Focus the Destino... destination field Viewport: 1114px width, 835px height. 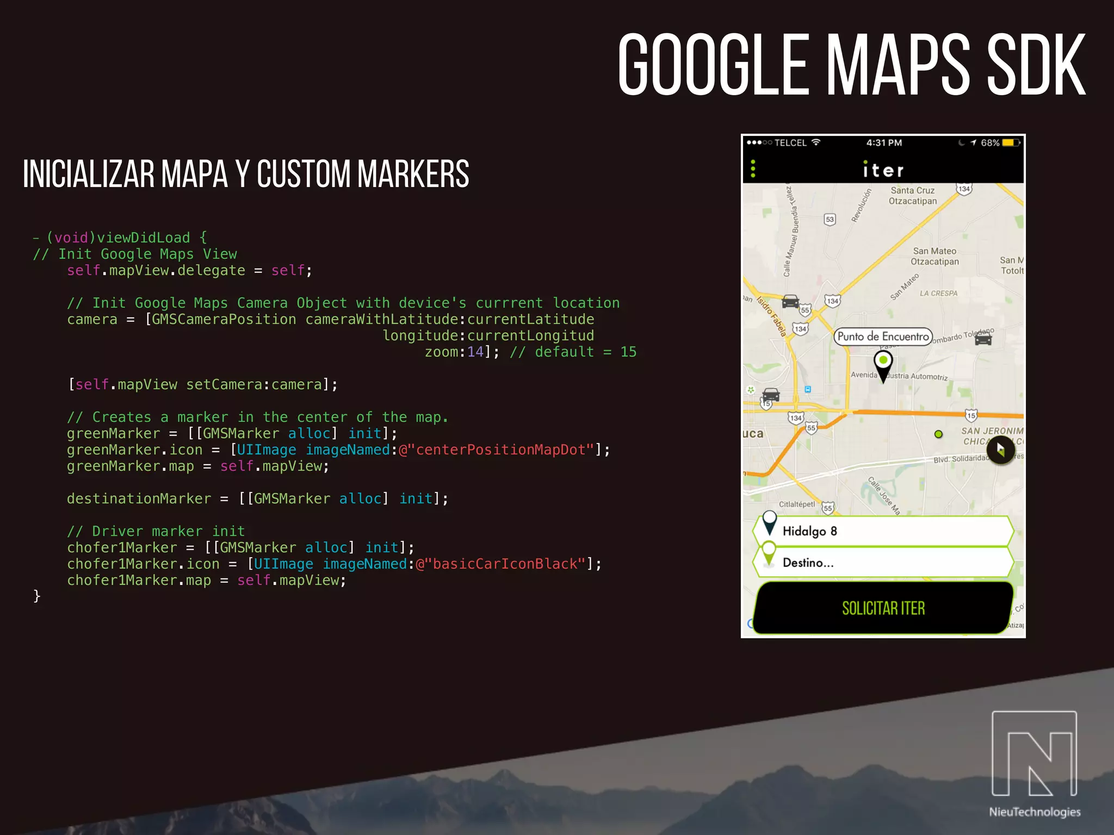click(883, 562)
